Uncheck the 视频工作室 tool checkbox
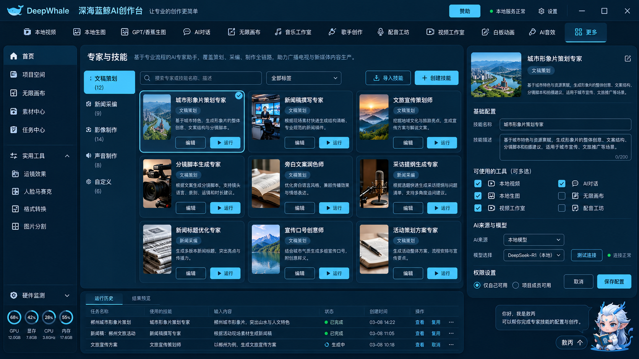639x359 pixels. coord(478,208)
